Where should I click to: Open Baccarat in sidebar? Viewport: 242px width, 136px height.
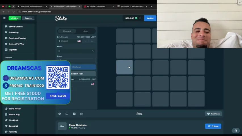[13, 126]
